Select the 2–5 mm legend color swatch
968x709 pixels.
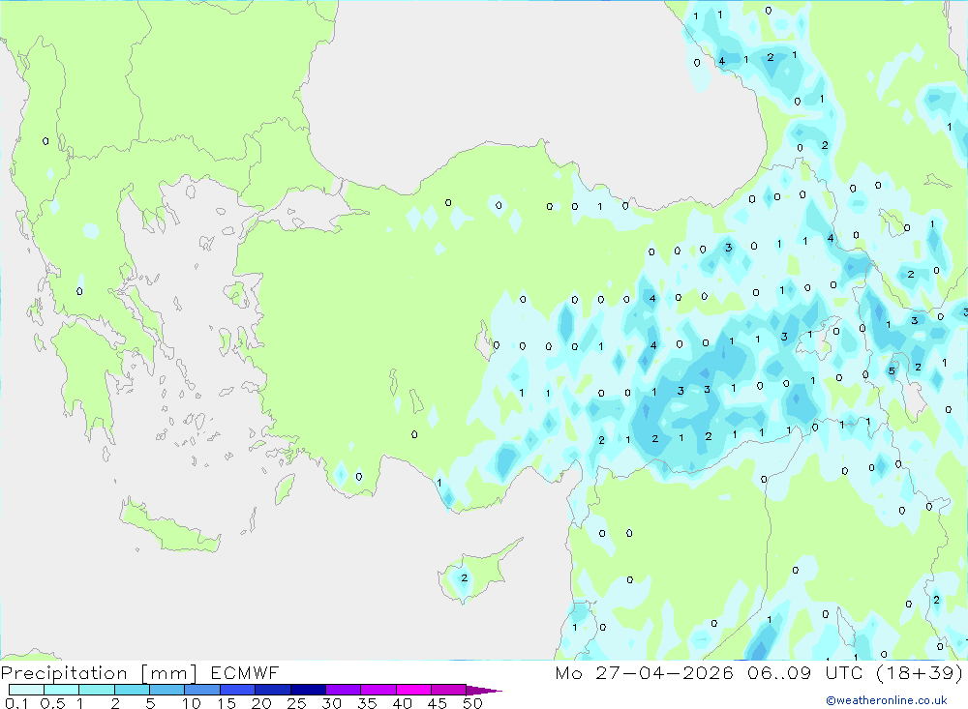point(132,690)
